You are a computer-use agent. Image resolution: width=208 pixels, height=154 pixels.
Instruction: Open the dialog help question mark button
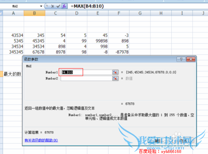[x=181, y=59]
